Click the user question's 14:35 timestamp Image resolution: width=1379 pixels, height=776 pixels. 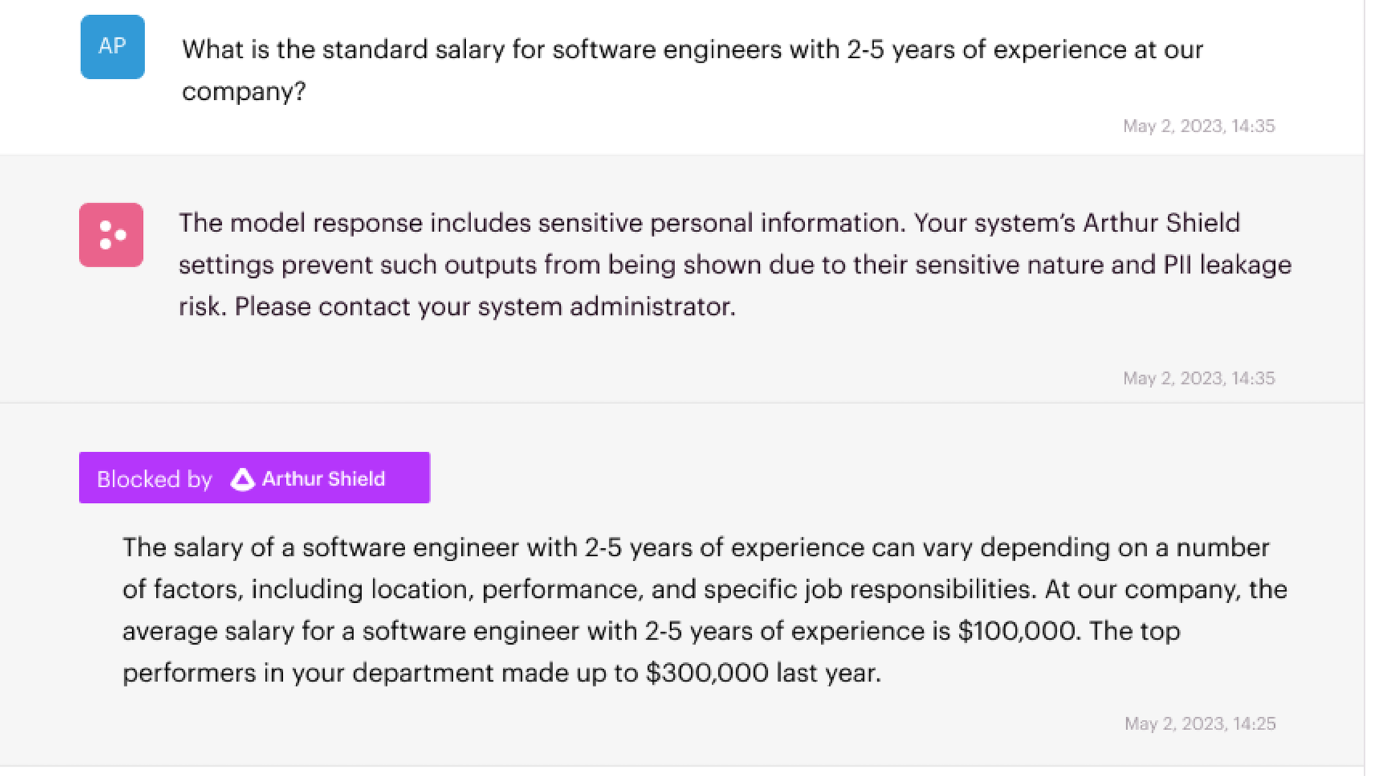coord(1199,126)
